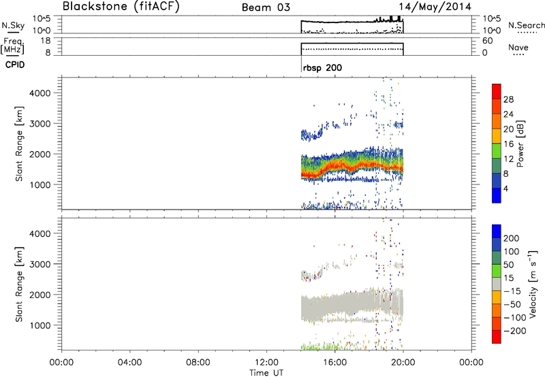Click the blue top swatch of the velocity bar
Screen dimensions: 545x377
tap(497, 231)
